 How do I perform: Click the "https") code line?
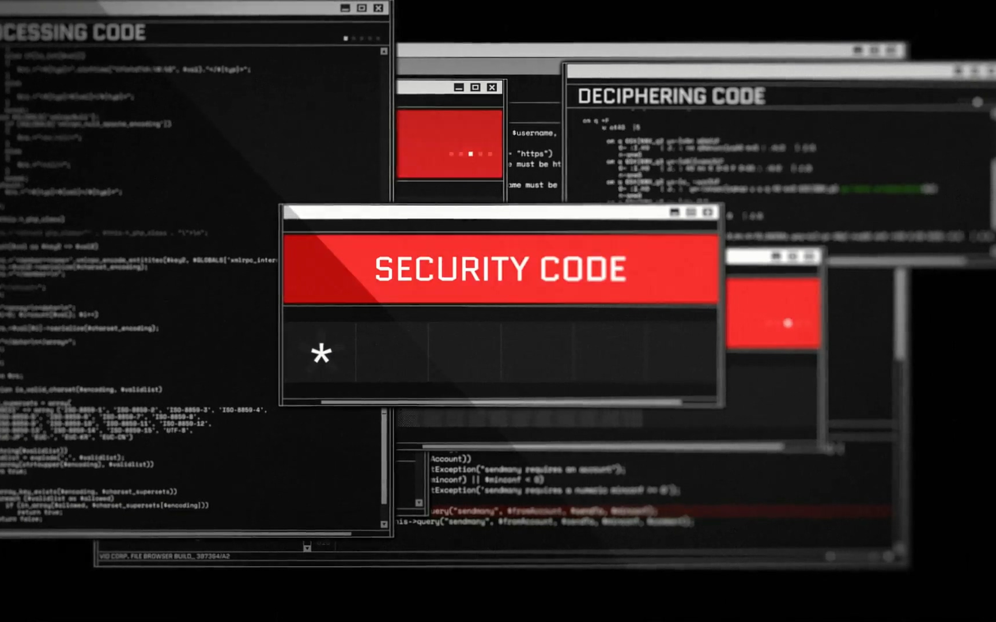pos(534,154)
